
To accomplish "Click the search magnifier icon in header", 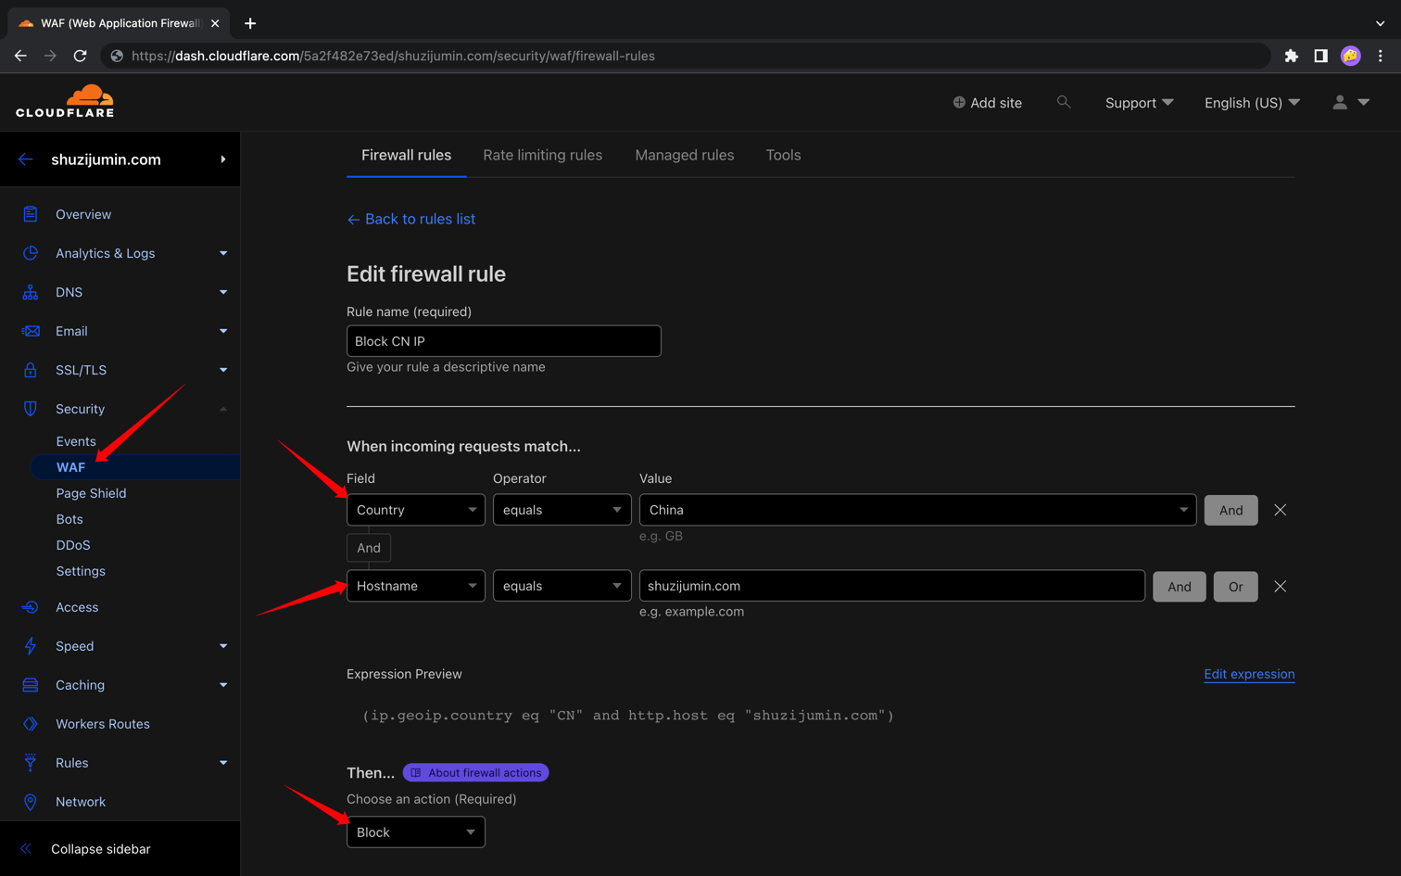I will 1064,102.
